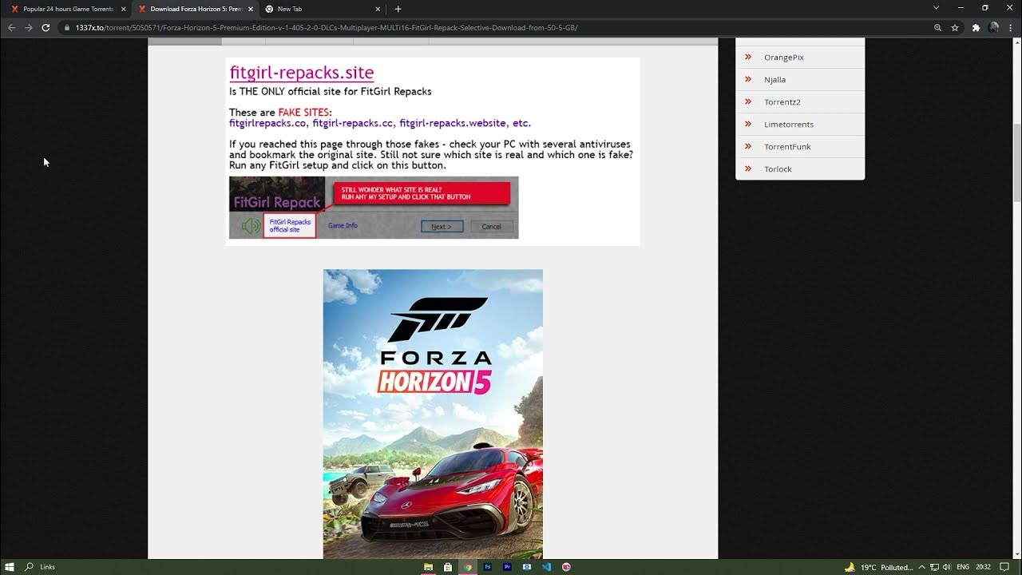The height and width of the screenshot is (575, 1022).
Task: Open the weather widget showing 19°C
Action: tap(878, 567)
